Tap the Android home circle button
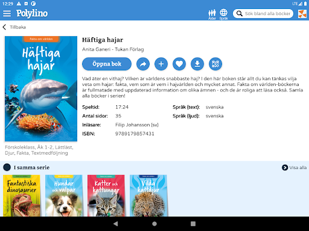This screenshot has width=309, height=231. click(154, 224)
